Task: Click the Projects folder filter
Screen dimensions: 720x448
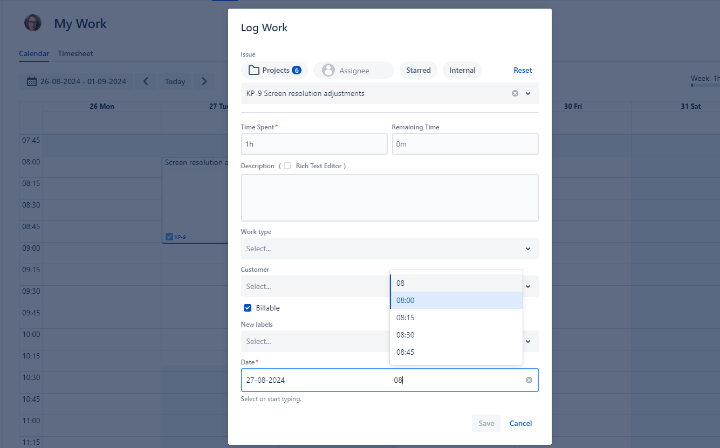Action: click(275, 70)
